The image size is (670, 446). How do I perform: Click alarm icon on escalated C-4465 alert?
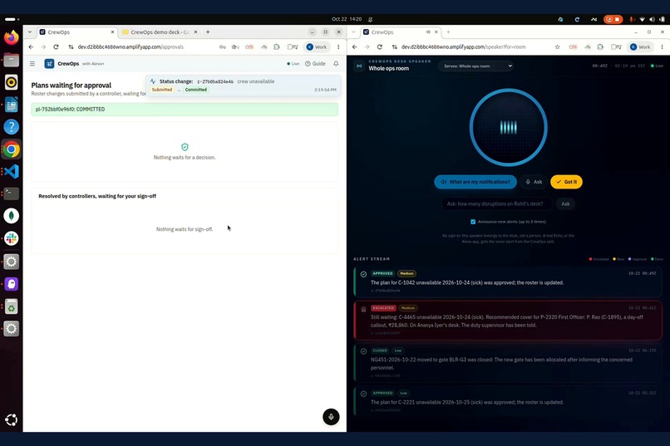point(363,309)
